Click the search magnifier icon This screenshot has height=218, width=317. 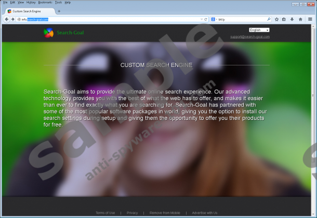(x=268, y=19)
